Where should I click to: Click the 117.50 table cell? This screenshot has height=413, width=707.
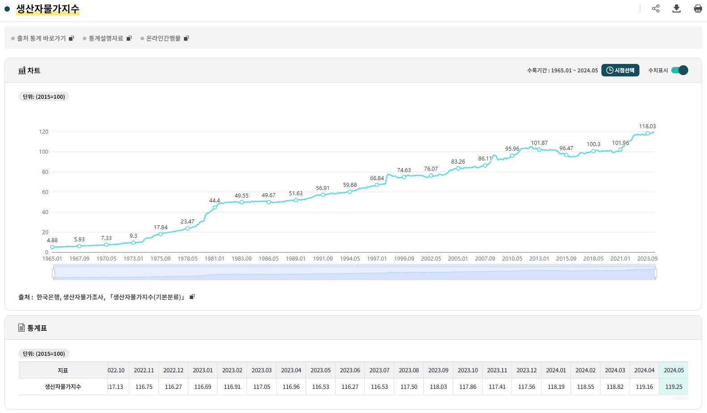coord(409,387)
